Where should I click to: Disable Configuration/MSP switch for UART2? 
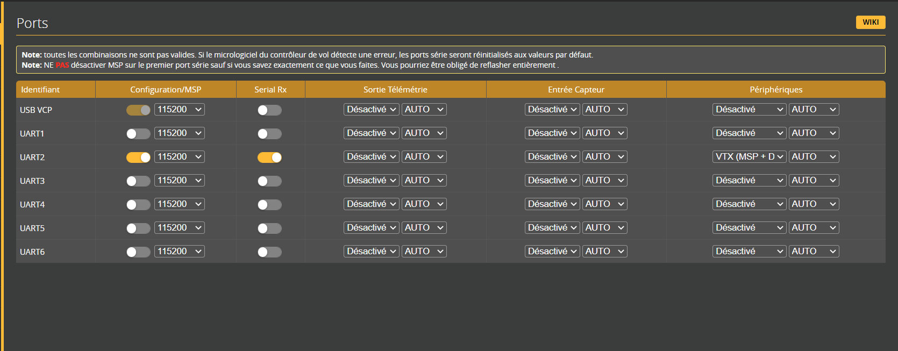tap(138, 157)
